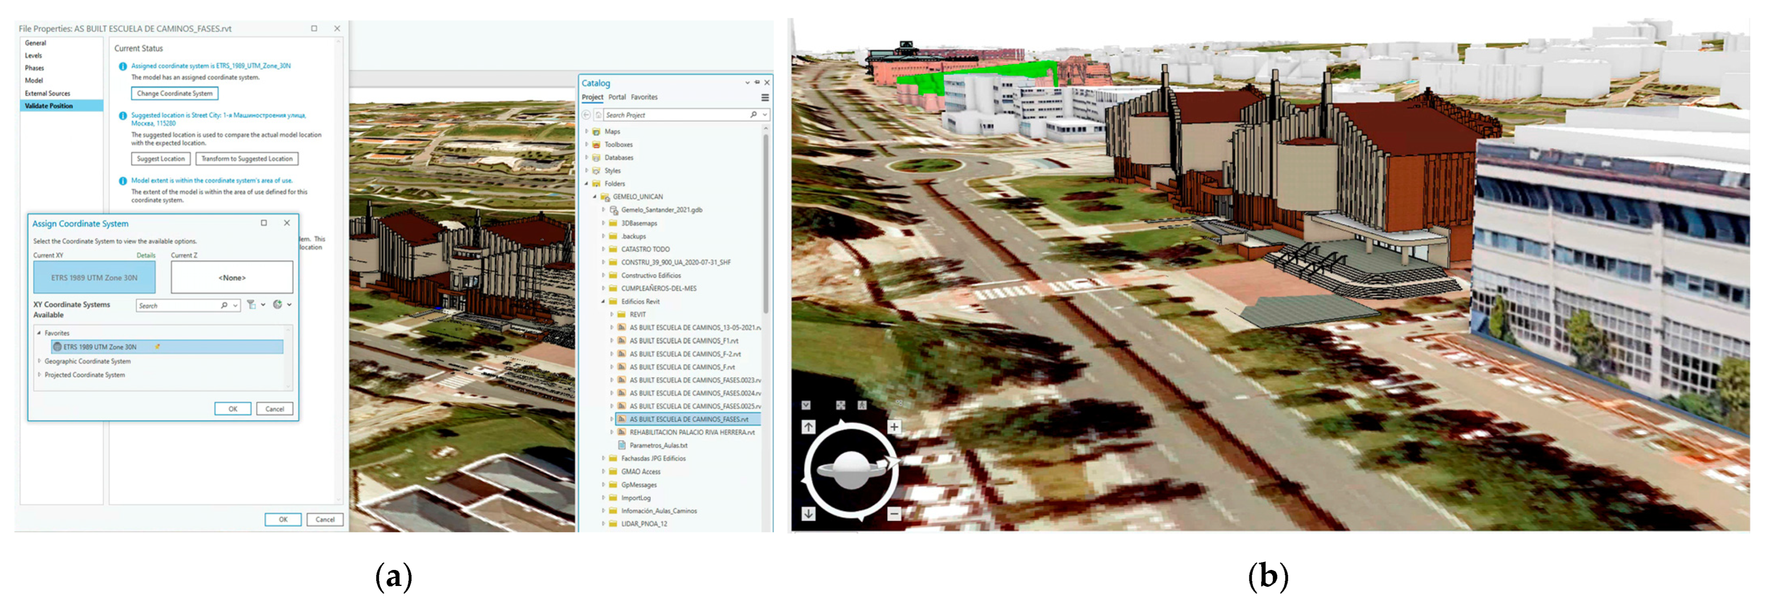Viewport: 1766px width, 602px height.
Task: Collapse the Favorites coordinate systems group
Action: pos(39,333)
